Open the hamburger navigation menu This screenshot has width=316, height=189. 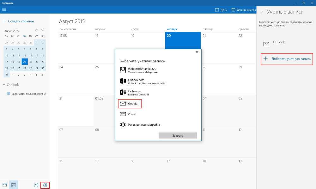(x=4, y=9)
